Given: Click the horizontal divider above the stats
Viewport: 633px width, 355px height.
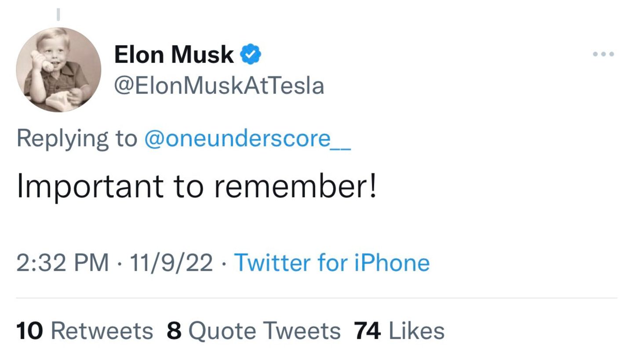Looking at the screenshot, I should coord(316,298).
